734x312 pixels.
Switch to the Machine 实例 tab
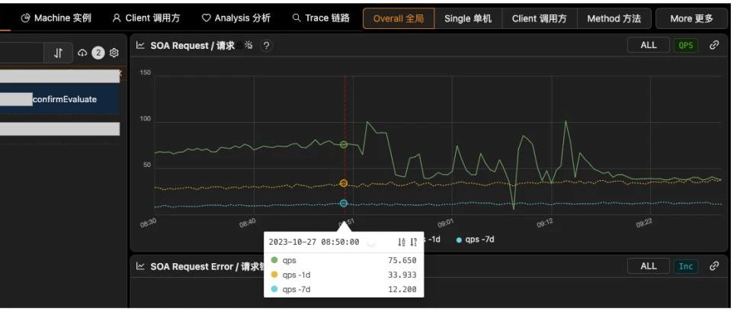click(56, 18)
